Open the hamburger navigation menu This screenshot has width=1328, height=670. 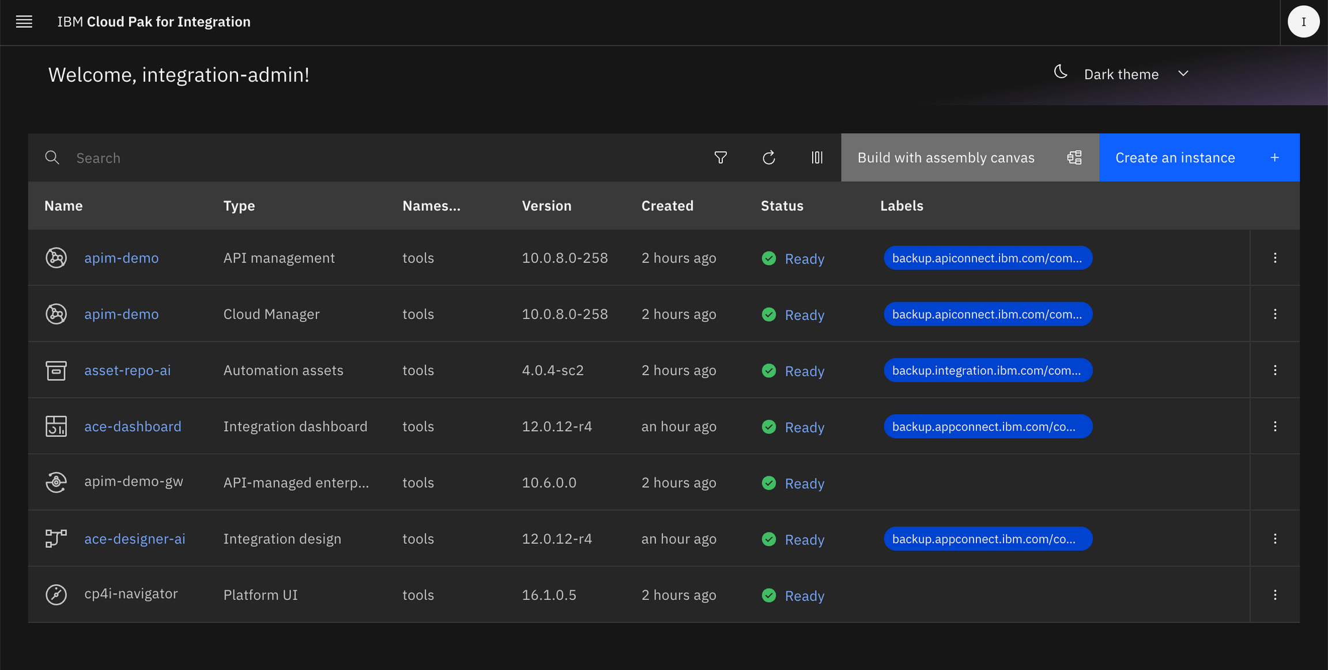coord(24,21)
